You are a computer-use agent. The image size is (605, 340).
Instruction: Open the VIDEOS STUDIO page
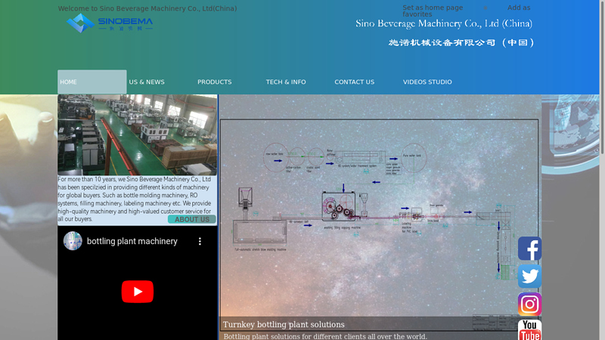point(427,82)
